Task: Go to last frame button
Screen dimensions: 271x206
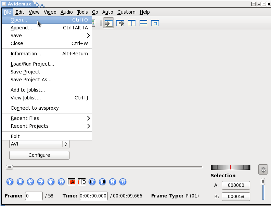Action: point(123,182)
